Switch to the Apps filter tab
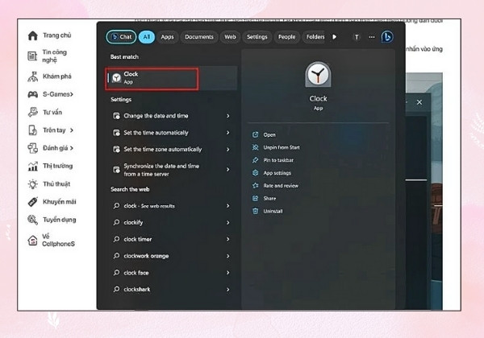This screenshot has width=484, height=338. pyautogui.click(x=167, y=37)
